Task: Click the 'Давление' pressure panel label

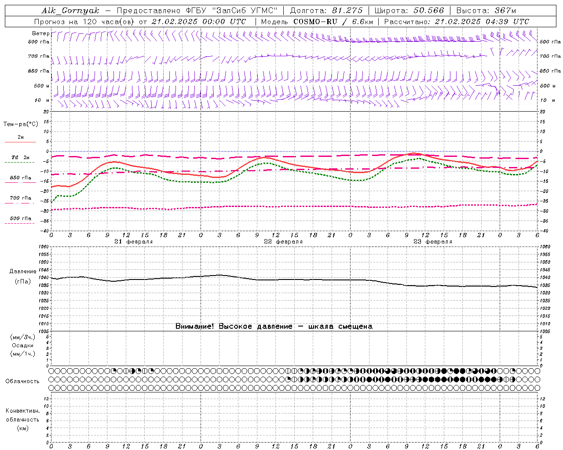Action: tap(23, 272)
